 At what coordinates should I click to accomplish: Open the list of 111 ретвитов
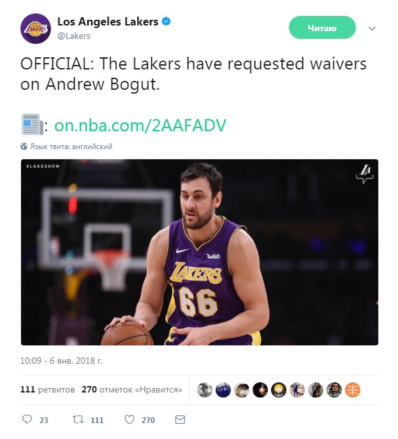[x=48, y=389]
